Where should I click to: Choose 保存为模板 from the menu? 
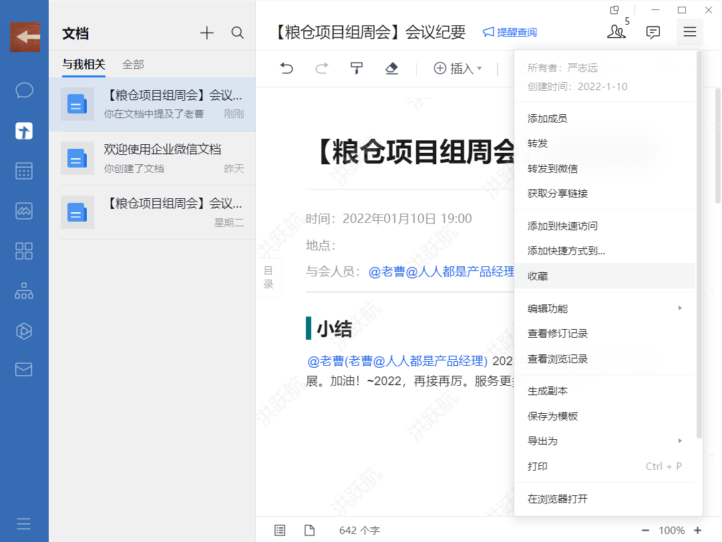point(604,417)
